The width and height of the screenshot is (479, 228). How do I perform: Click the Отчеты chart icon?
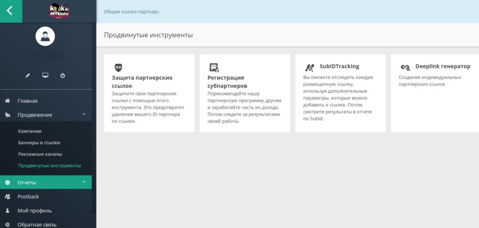[x=8, y=182]
